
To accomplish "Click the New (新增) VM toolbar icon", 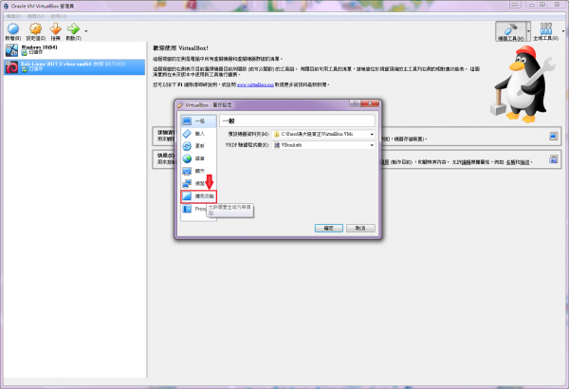I will point(11,28).
